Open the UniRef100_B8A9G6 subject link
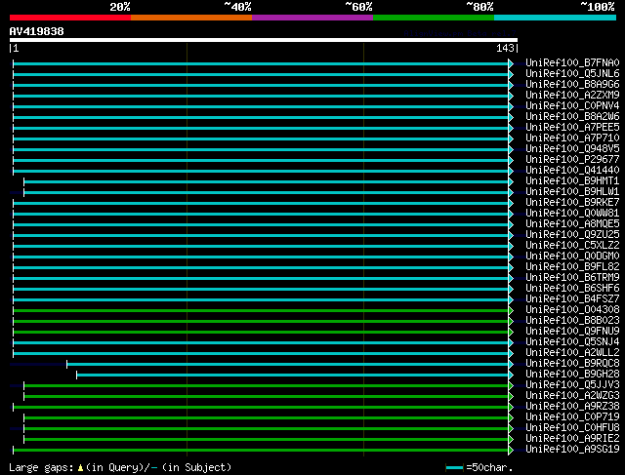 572,85
